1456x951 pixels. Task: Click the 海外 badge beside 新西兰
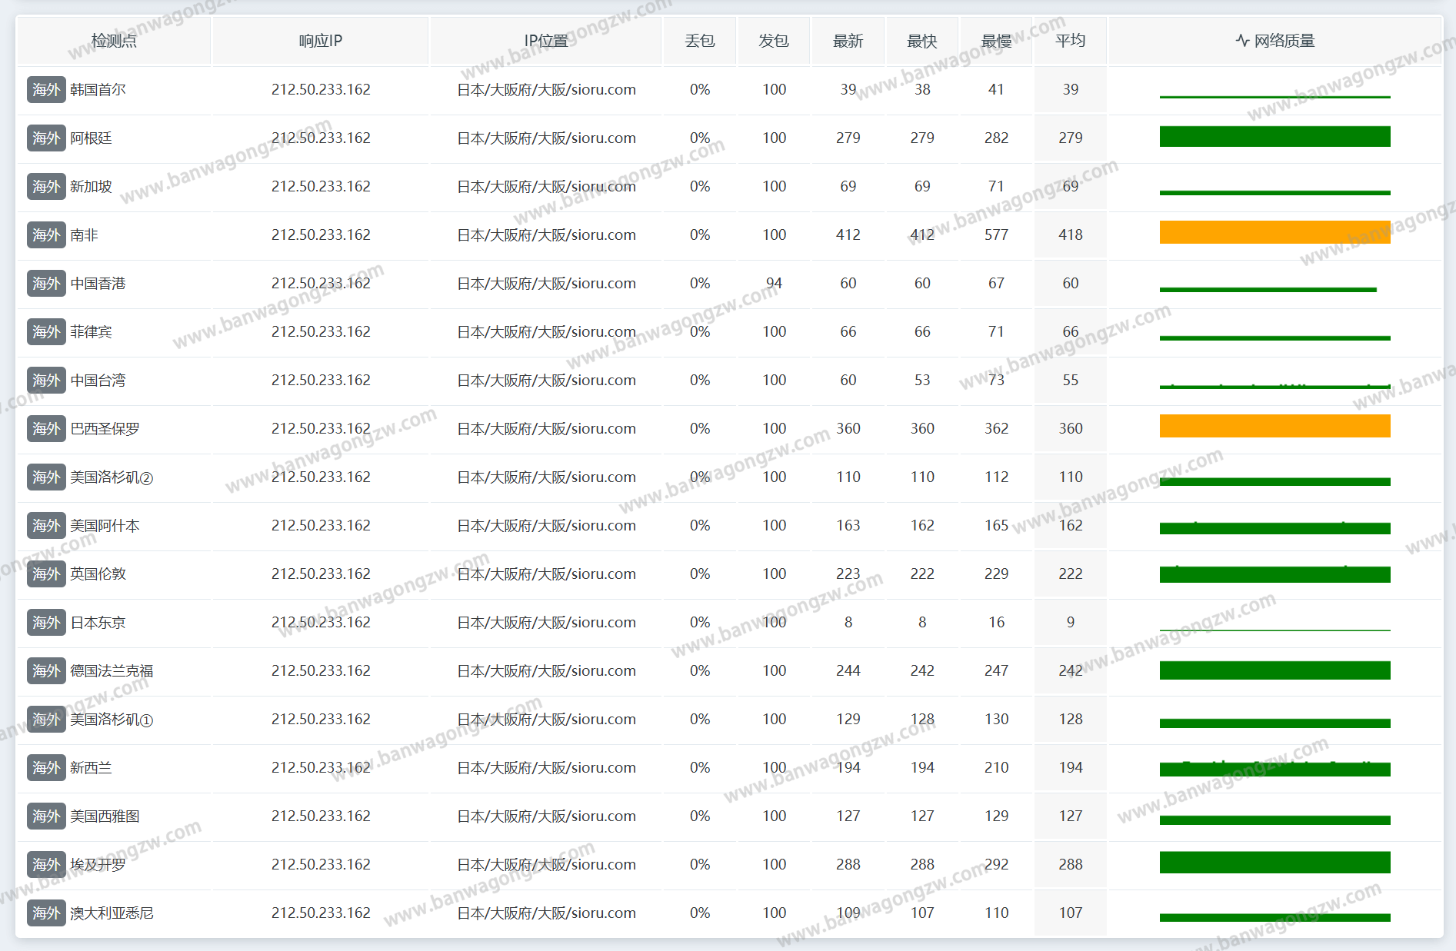46,768
